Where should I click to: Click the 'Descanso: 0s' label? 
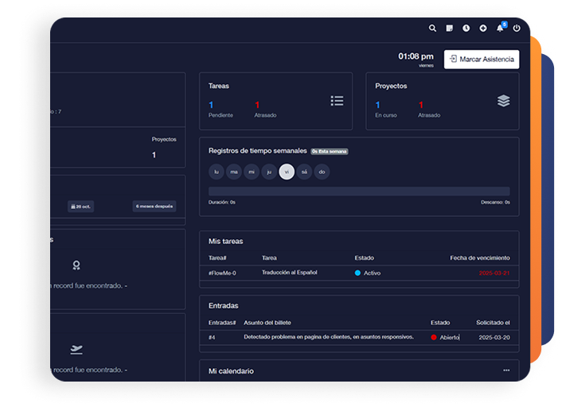[x=495, y=202]
